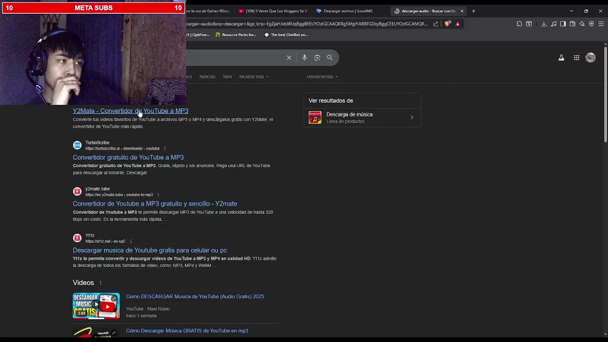This screenshot has width=608, height=342.
Task: Start voice search with the microphone icon
Action: pyautogui.click(x=304, y=57)
